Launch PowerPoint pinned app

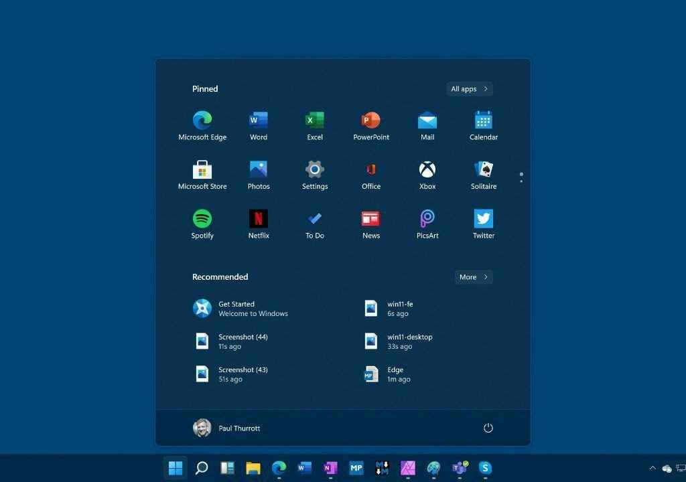[x=371, y=126]
